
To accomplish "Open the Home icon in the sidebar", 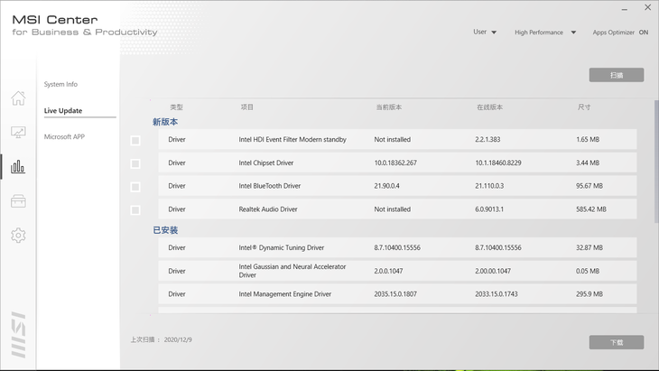I will (18, 98).
